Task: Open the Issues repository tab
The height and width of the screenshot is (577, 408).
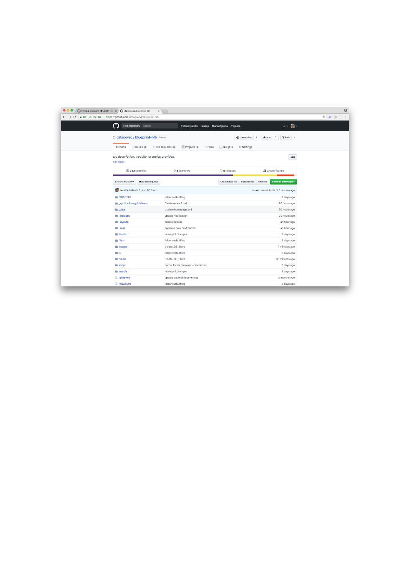Action: click(x=139, y=147)
